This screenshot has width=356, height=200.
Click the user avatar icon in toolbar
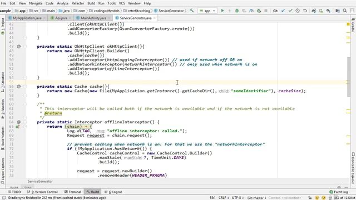(x=352, y=11)
